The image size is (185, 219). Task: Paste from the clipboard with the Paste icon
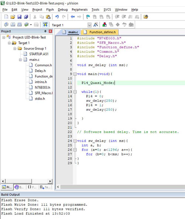tap(48, 17)
